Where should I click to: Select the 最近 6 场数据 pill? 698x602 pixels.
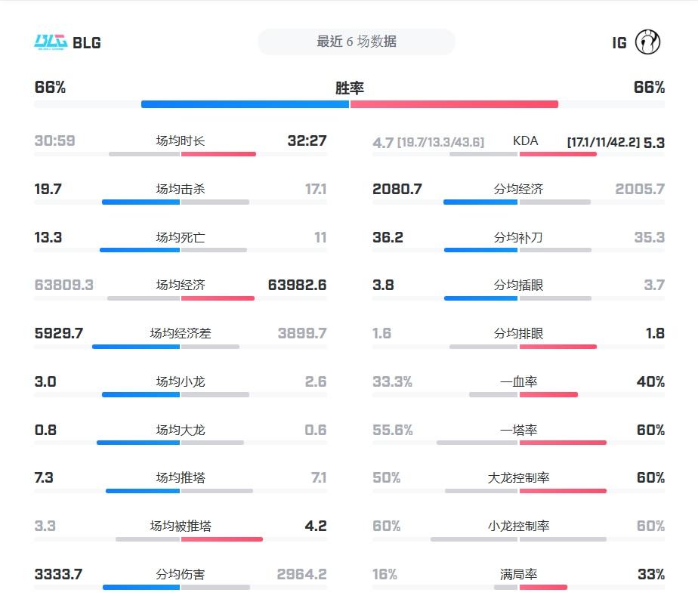357,42
